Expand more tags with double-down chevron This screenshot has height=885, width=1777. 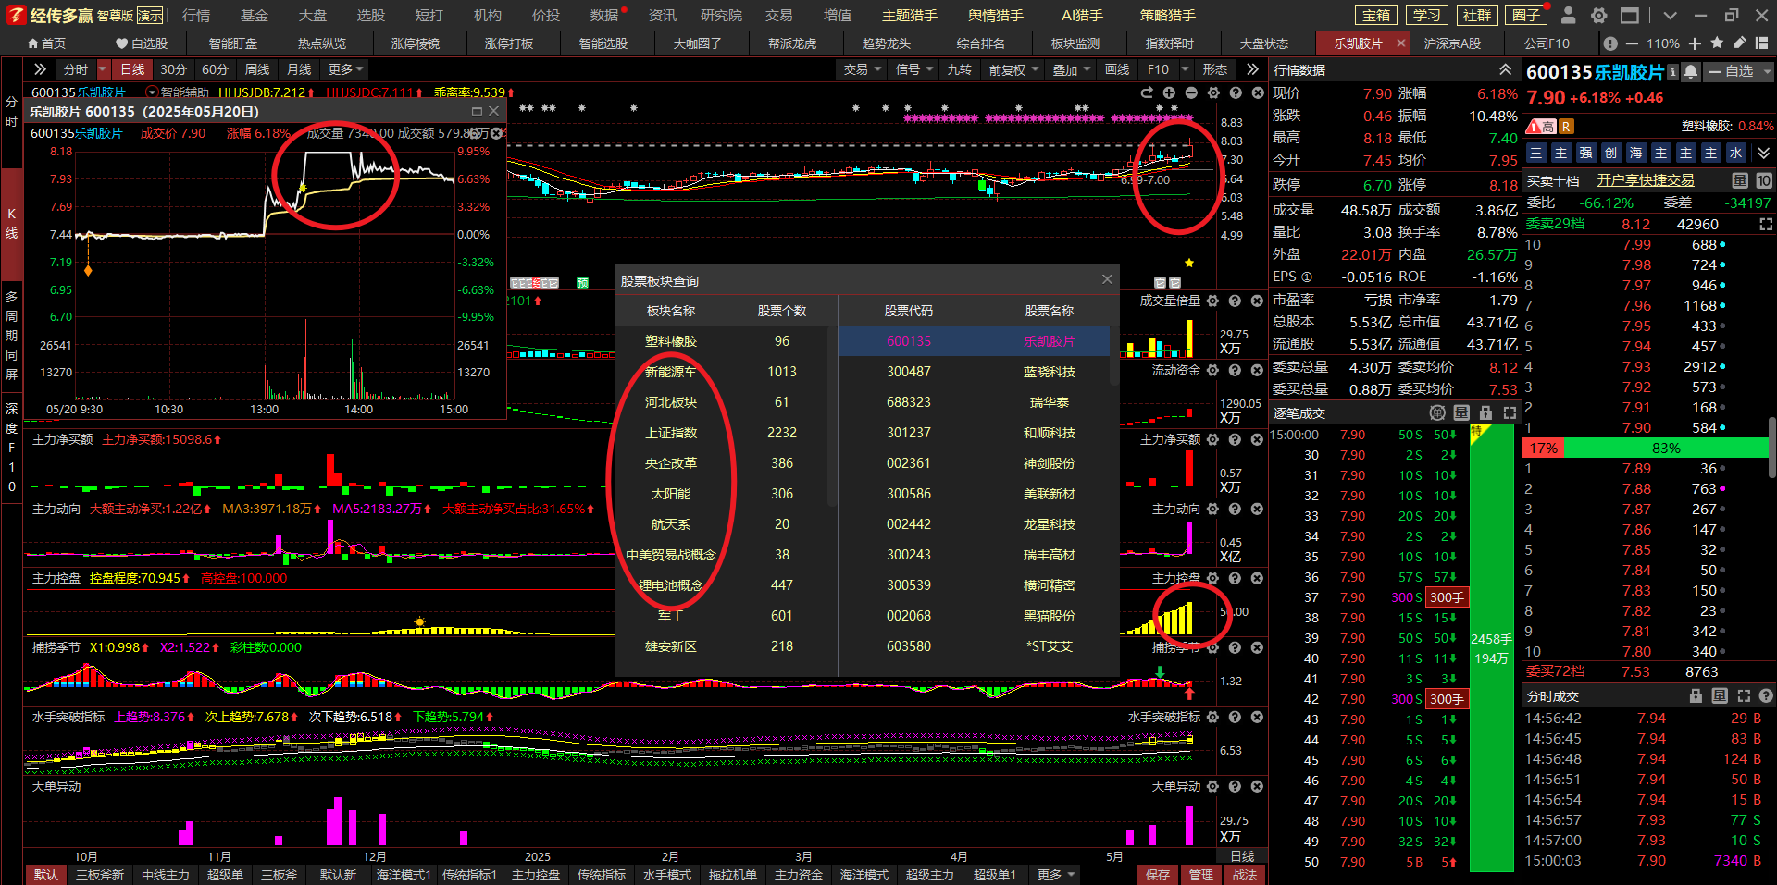(1763, 153)
